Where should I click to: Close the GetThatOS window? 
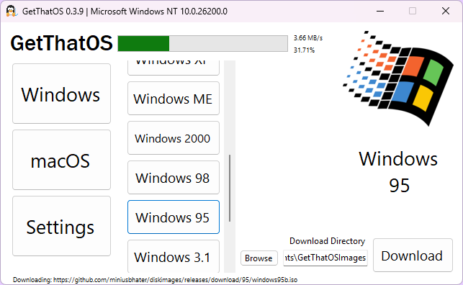446,12
